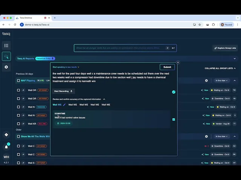The width and height of the screenshot is (241, 180).
Task: Open Chrome tab search dropdown
Action: (x=238, y=18)
